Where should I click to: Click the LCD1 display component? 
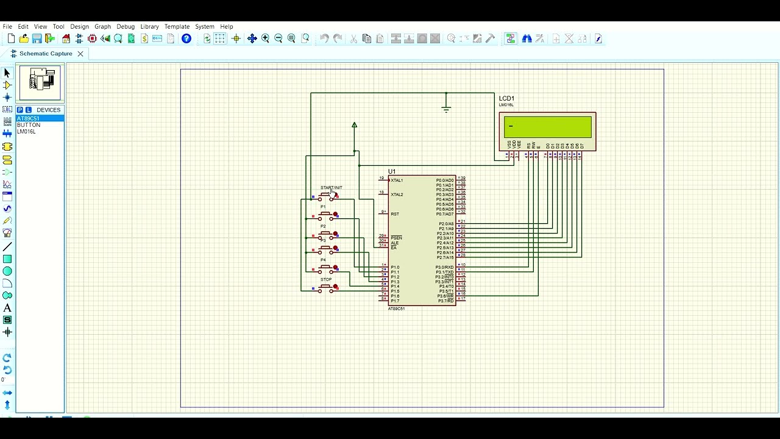tap(547, 131)
